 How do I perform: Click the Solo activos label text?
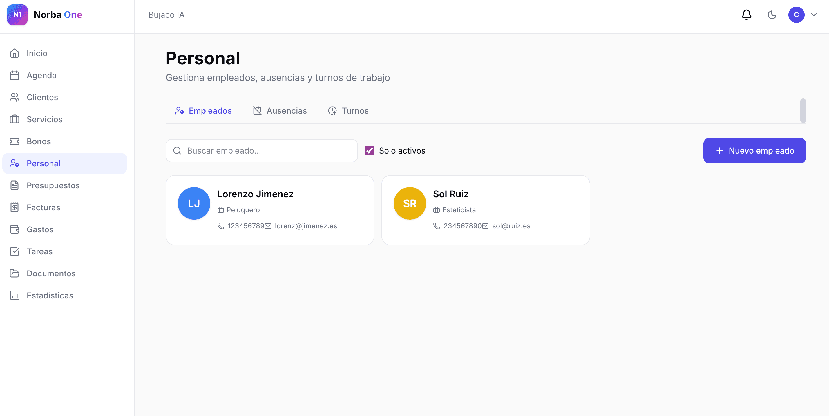tap(402, 150)
